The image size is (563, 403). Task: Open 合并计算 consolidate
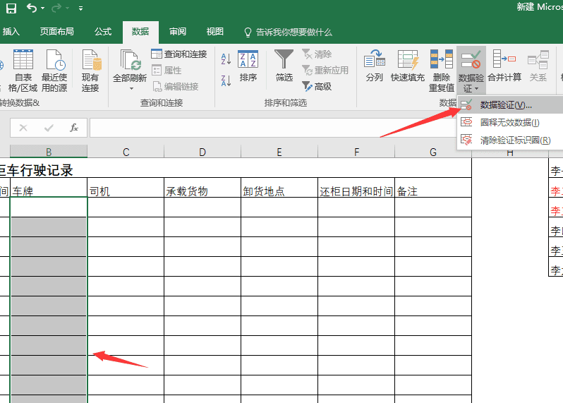[x=504, y=66]
